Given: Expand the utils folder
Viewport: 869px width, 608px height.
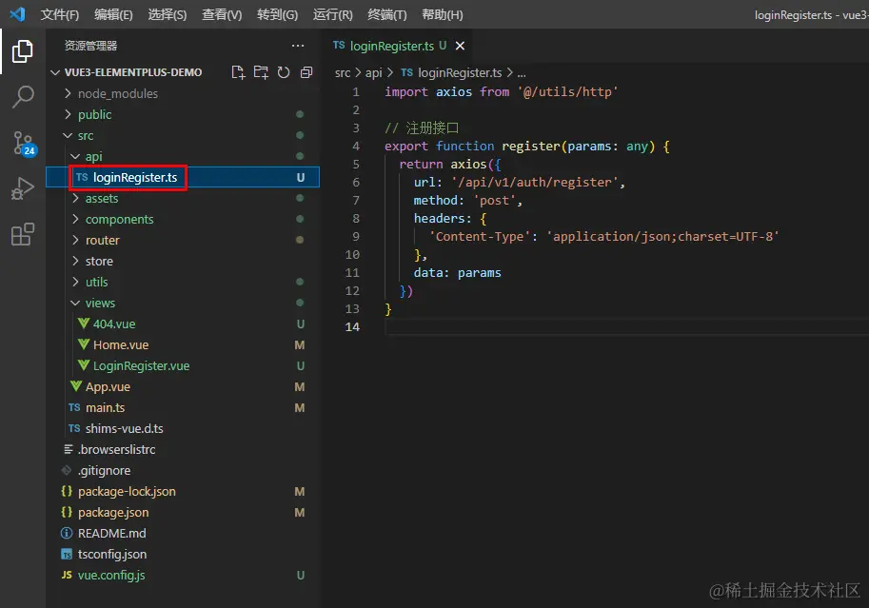Looking at the screenshot, I should 183,282.
